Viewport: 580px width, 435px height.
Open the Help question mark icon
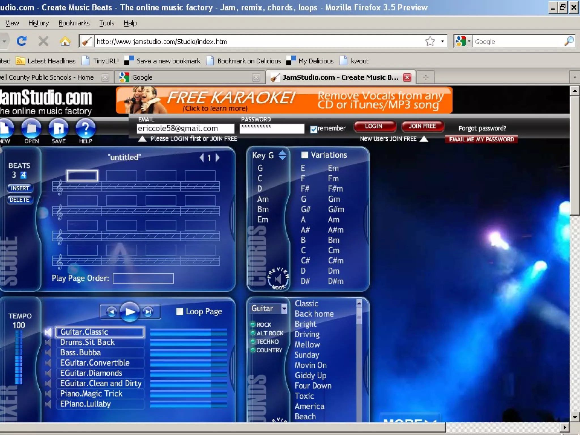[x=86, y=129]
